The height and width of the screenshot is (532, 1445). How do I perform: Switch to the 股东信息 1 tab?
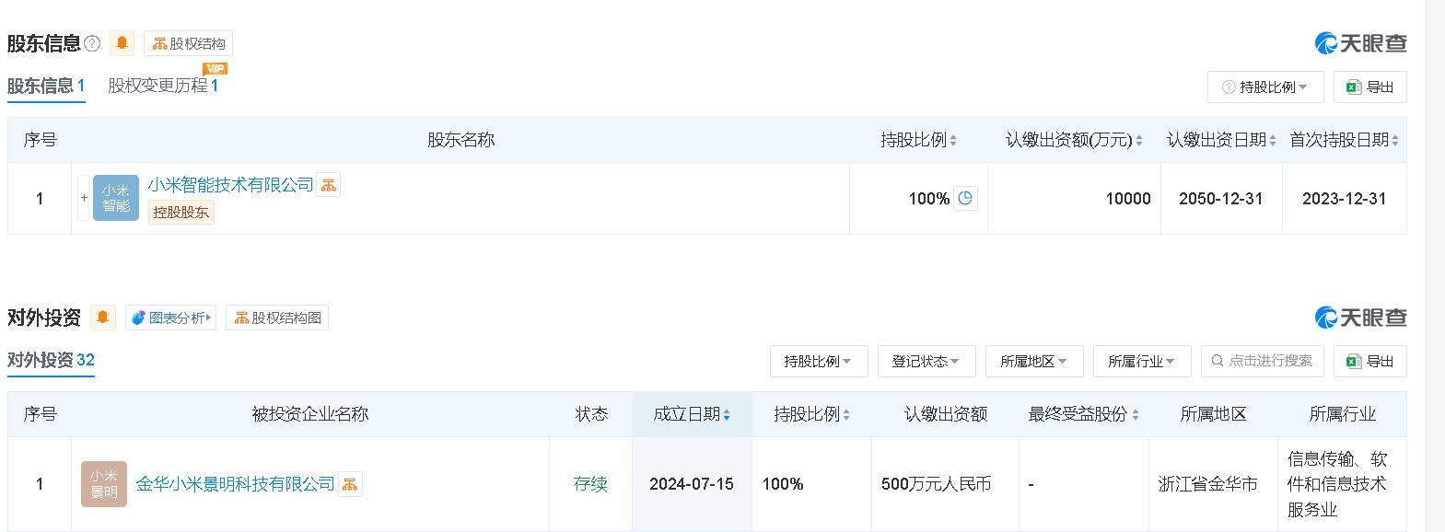click(x=46, y=86)
